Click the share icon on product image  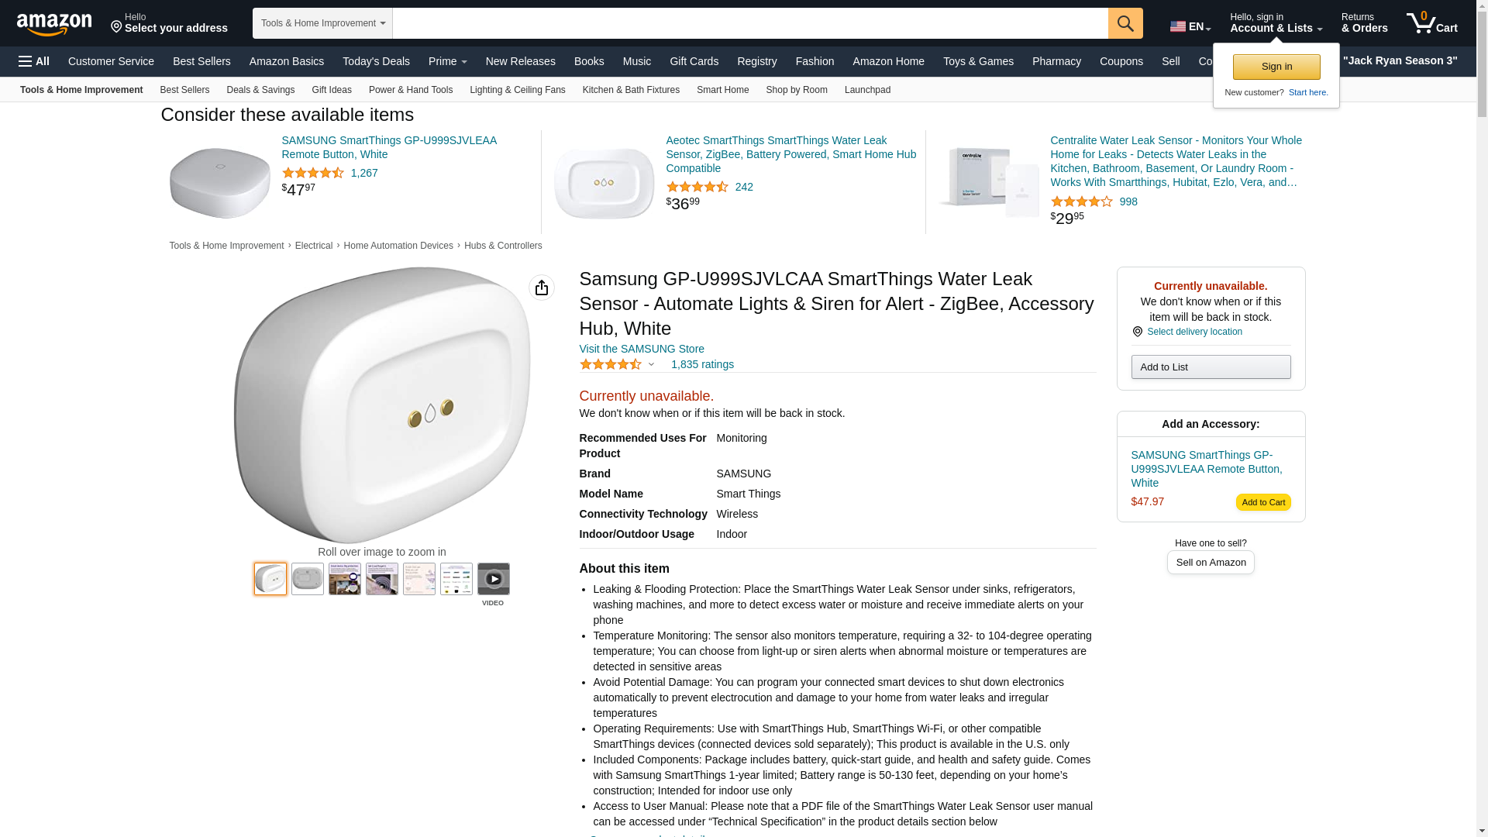click(x=542, y=288)
